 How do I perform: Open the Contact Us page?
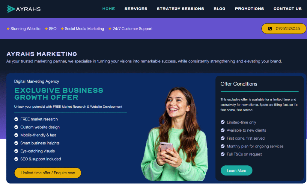pyautogui.click(x=288, y=9)
